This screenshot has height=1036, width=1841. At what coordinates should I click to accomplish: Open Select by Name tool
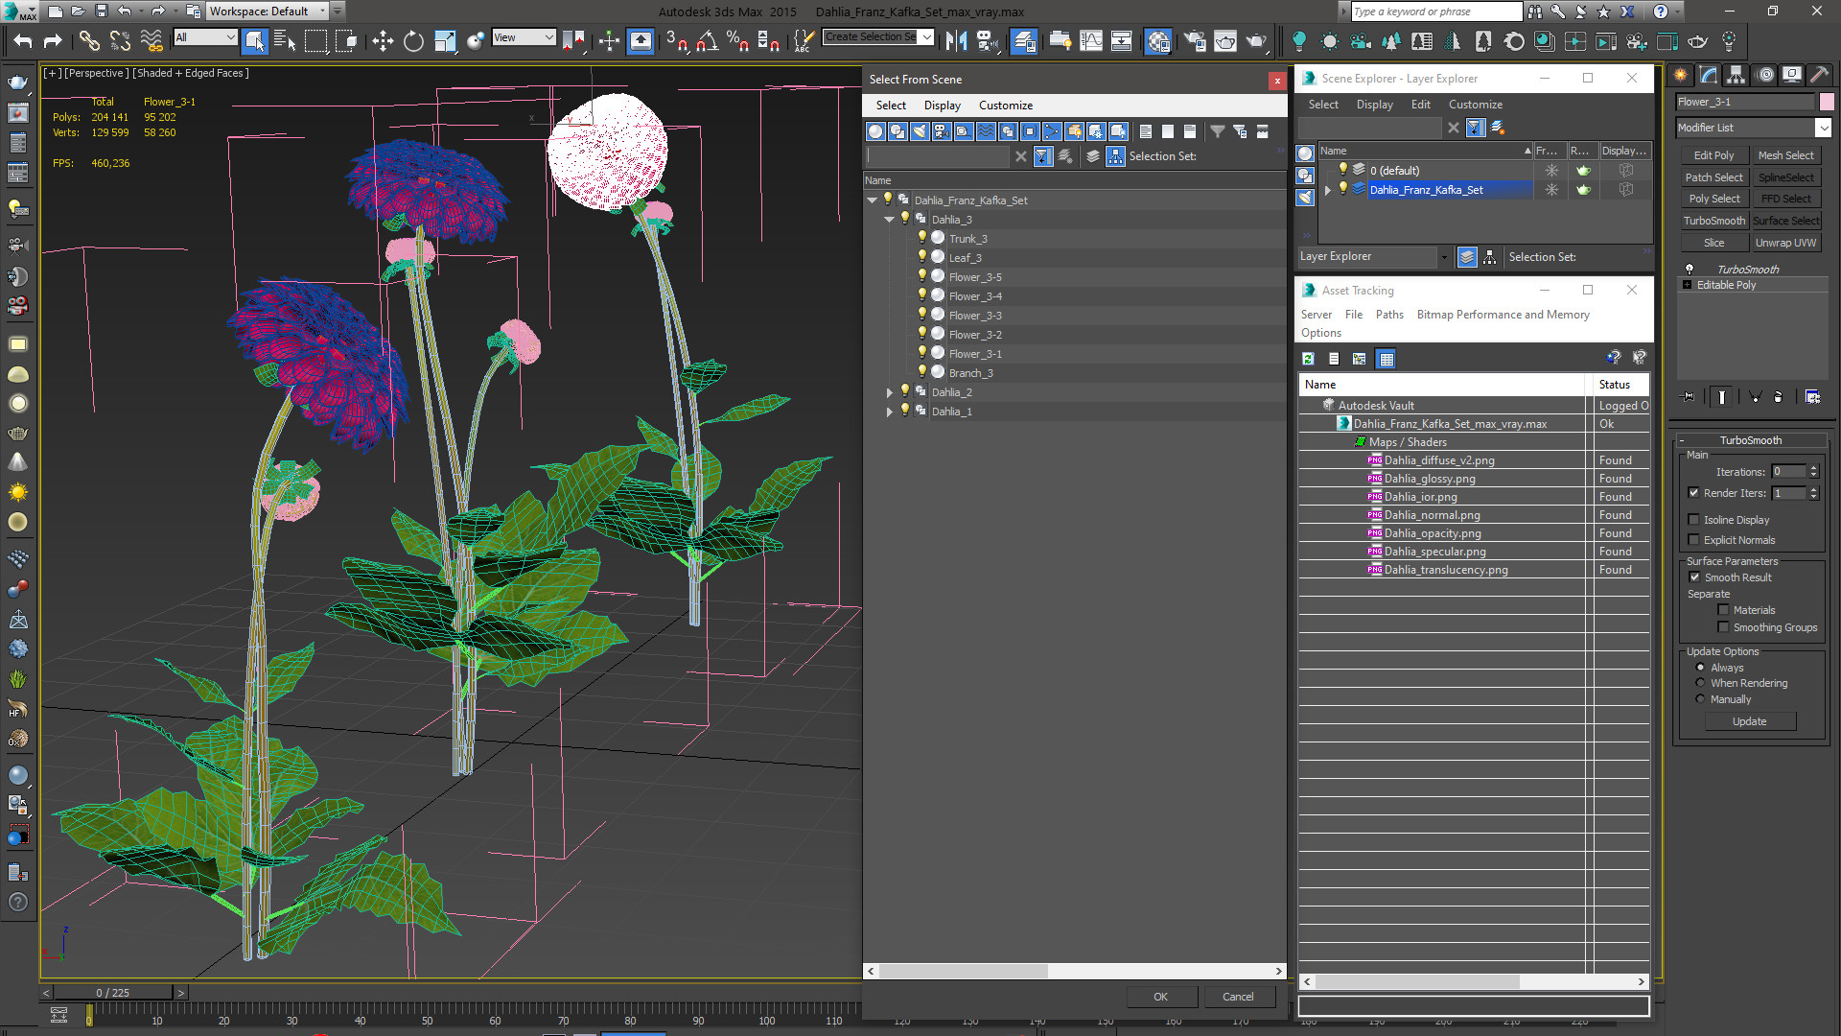click(x=285, y=40)
